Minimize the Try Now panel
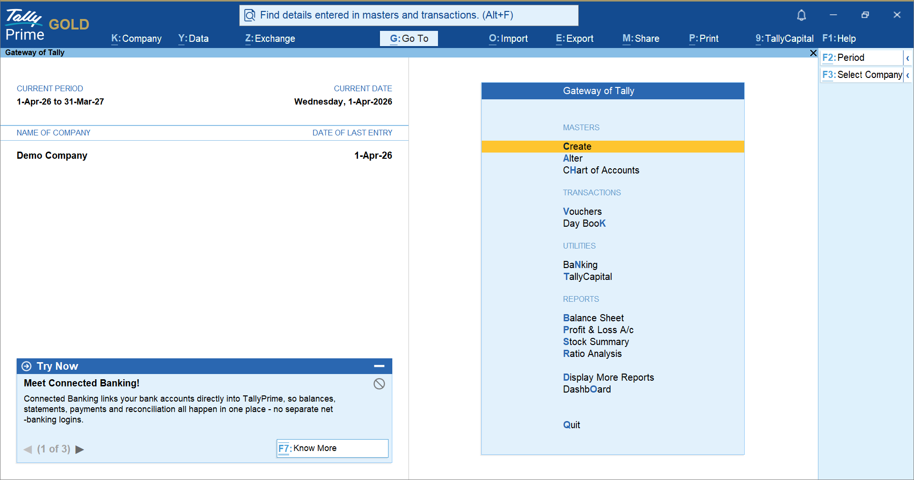914x480 pixels. click(379, 366)
